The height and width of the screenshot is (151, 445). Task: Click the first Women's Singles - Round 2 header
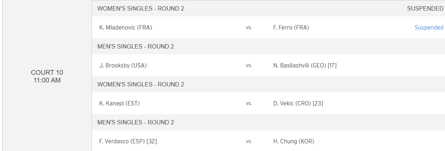point(141,8)
